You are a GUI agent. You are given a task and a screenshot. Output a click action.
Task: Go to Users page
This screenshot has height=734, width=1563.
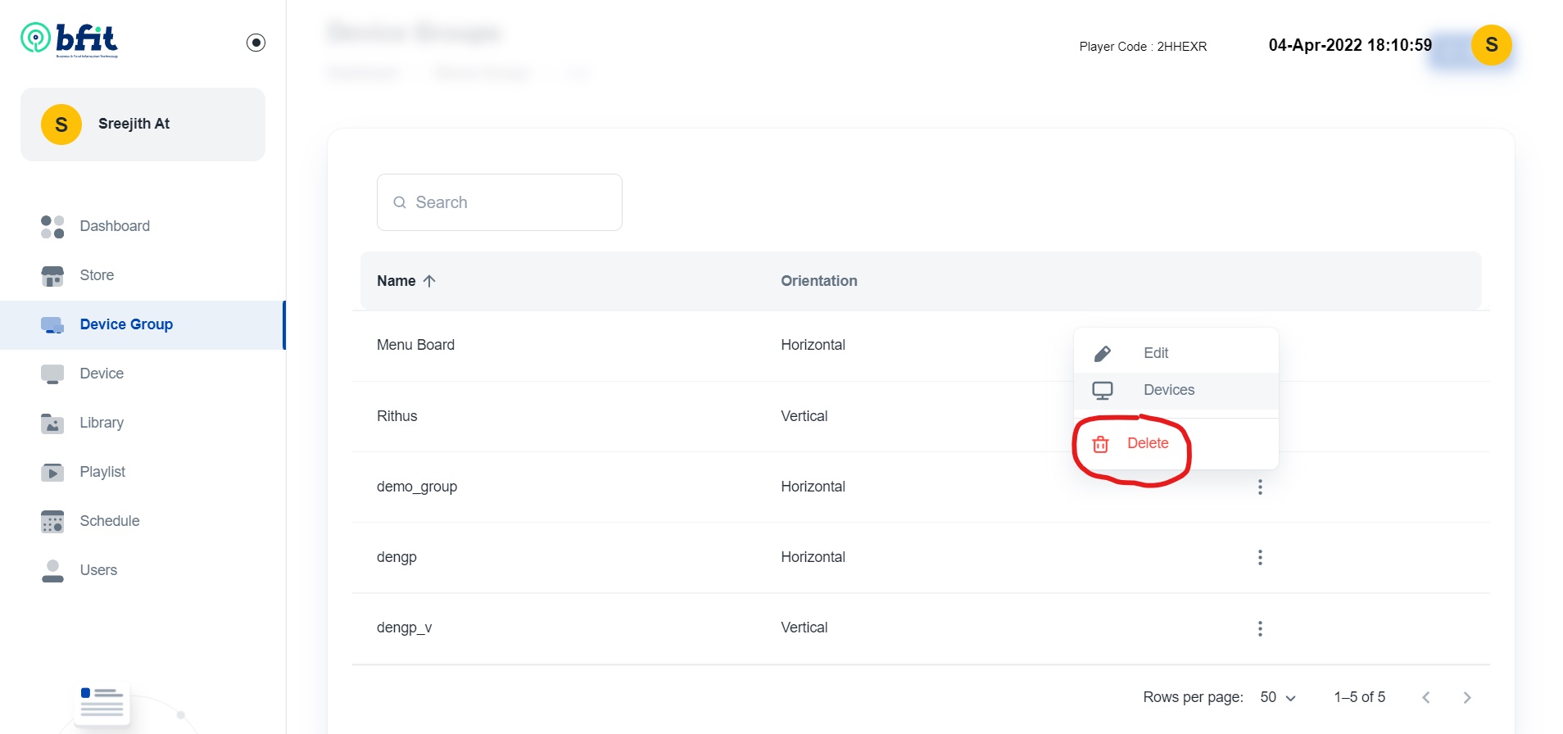click(143, 570)
